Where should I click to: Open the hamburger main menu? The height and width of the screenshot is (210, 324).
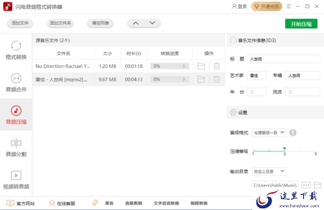pos(288,6)
